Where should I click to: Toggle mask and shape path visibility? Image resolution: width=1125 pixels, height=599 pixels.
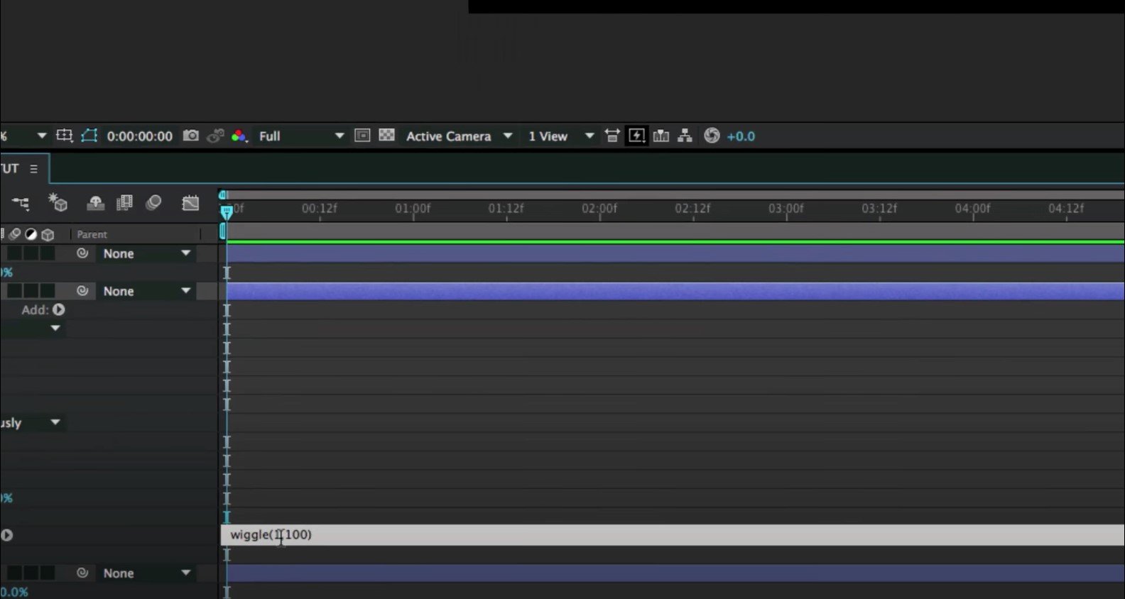pos(89,135)
